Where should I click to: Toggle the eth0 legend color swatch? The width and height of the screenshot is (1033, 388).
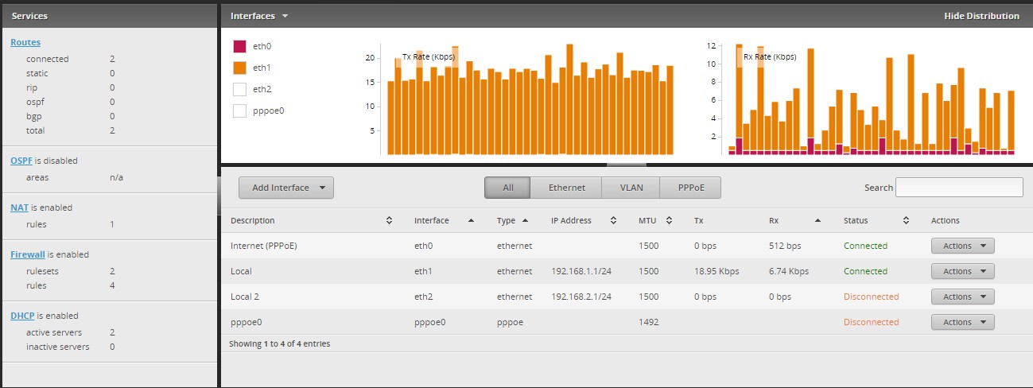[x=239, y=47]
